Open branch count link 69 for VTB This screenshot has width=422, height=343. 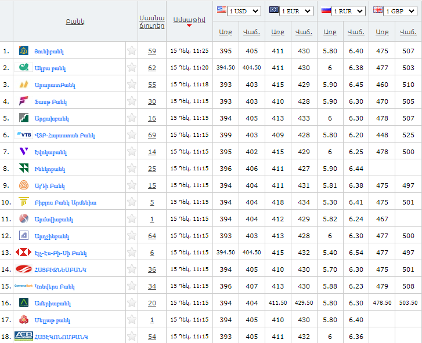pyautogui.click(x=152, y=135)
